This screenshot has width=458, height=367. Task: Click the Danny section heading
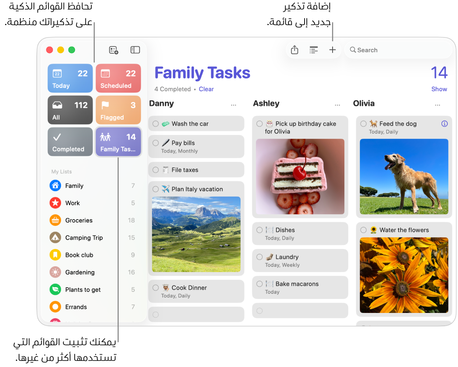pos(161,103)
